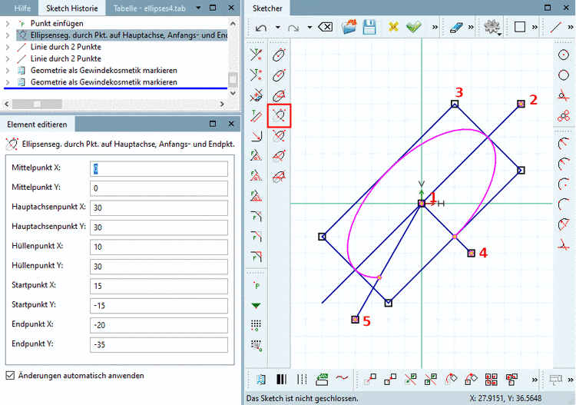This screenshot has height=405, width=576.
Task: Expand the first 'Linie durch 2 Punkte' entry
Action: pos(8,47)
